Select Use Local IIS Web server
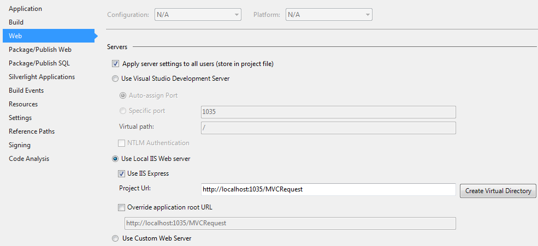The width and height of the screenshot is (538, 246). point(115,159)
